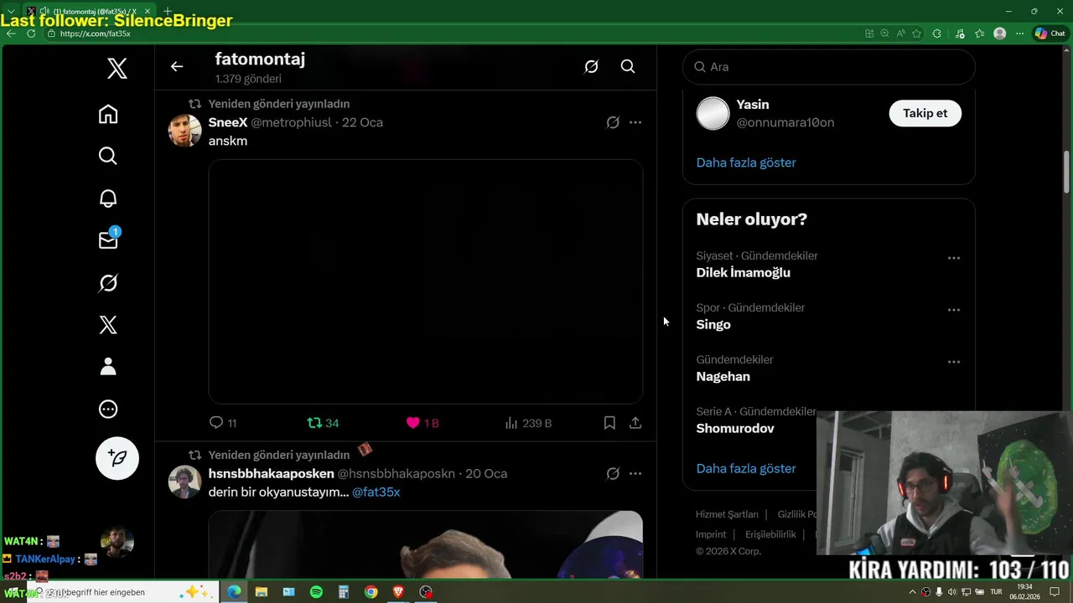Open Grok icon in the left sidebar

coord(108,283)
